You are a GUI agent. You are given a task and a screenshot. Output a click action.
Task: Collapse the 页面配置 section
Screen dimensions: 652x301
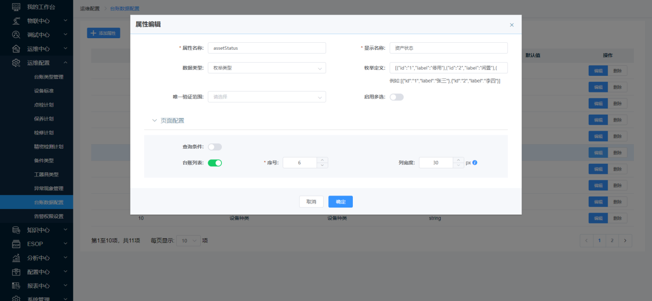155,121
